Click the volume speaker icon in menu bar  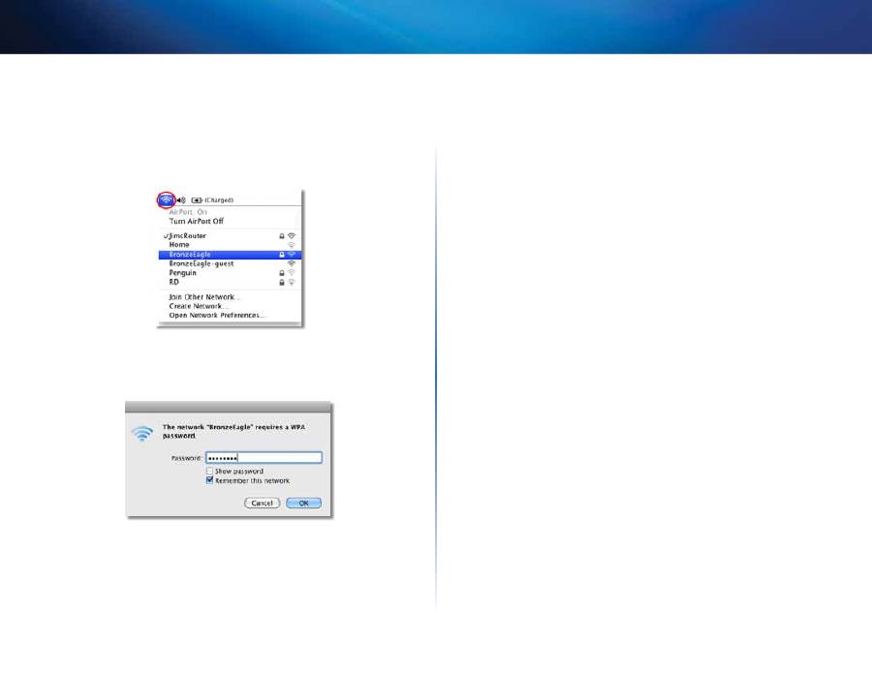tap(181, 199)
